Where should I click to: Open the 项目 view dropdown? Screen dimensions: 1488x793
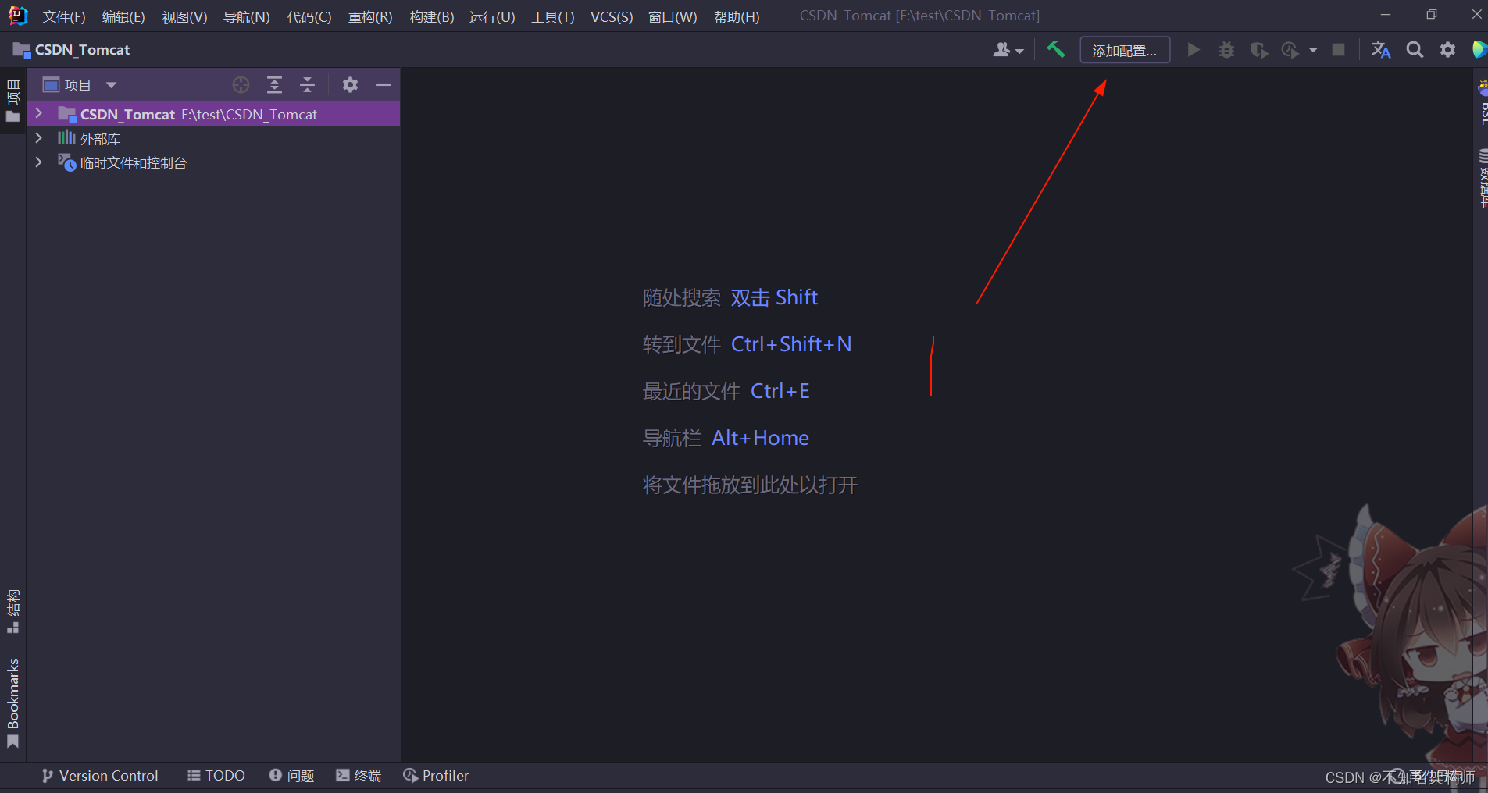(88, 84)
